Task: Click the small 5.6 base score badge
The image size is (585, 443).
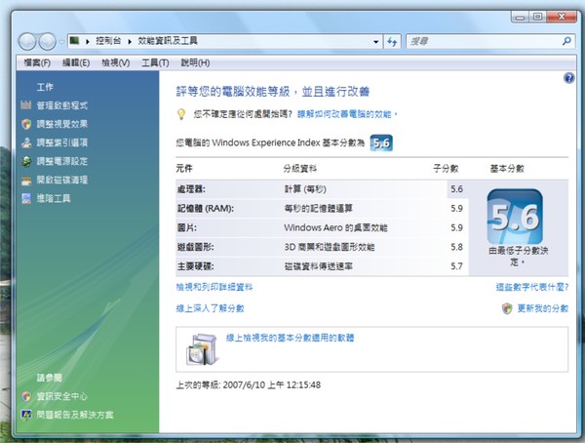Action: click(x=381, y=143)
